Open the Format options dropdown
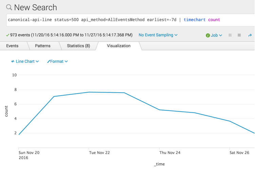255x170 pixels. tap(57, 61)
